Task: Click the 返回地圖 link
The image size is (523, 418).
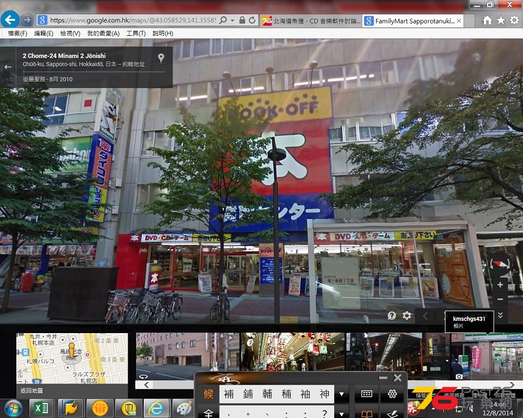Action: 31,391
